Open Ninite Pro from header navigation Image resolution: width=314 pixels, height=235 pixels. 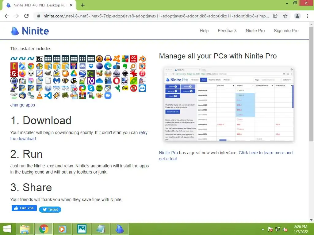(x=255, y=31)
